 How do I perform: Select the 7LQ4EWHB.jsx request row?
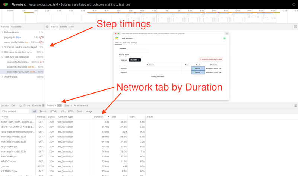tap(149, 147)
